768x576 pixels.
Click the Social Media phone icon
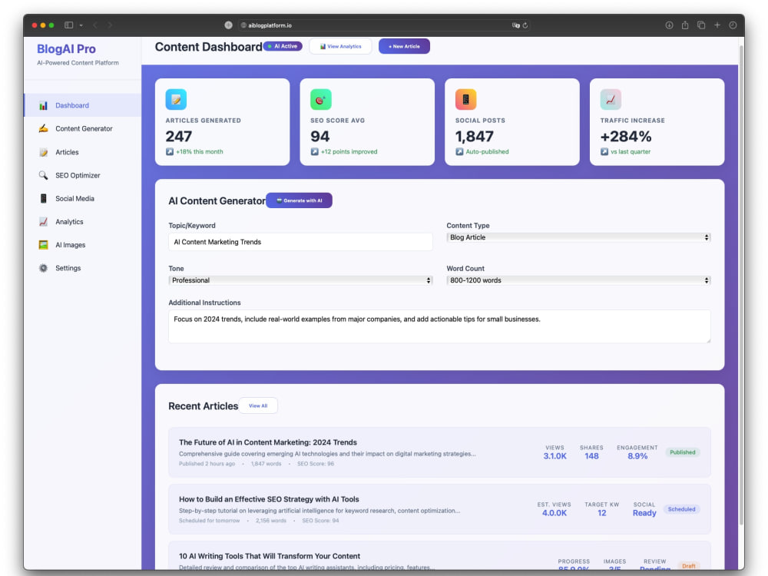(43, 198)
